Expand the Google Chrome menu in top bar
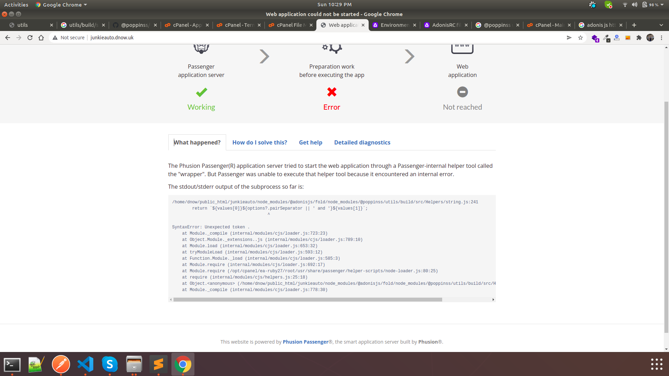The height and width of the screenshot is (376, 669). 61,5
